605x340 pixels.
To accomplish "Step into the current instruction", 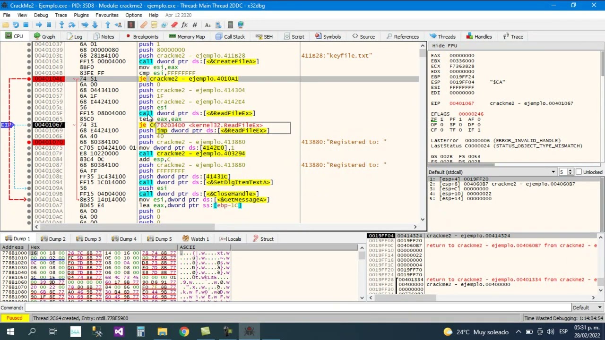I will pos(61,25).
